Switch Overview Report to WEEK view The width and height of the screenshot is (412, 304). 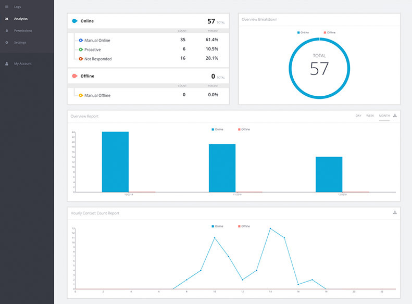coord(370,116)
